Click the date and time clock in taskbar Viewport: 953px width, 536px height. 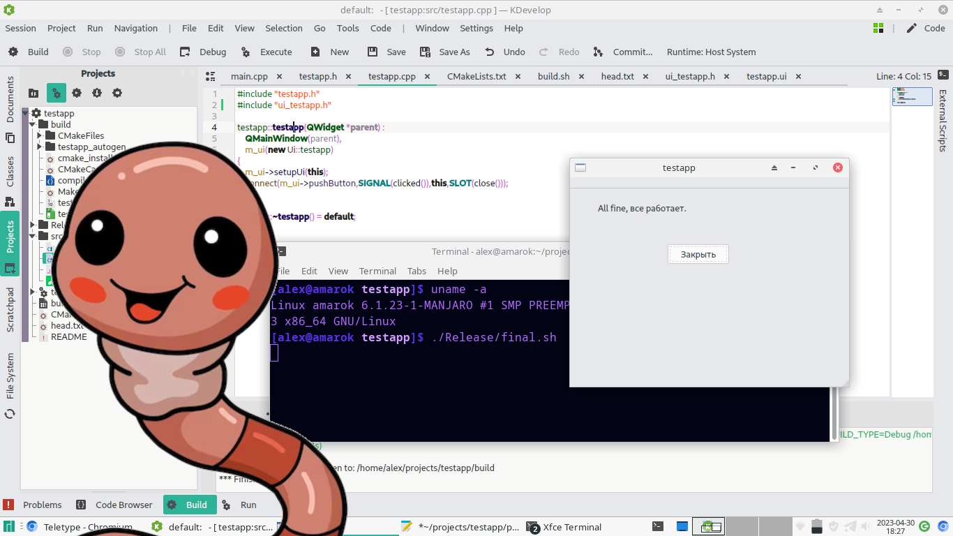coord(895,527)
